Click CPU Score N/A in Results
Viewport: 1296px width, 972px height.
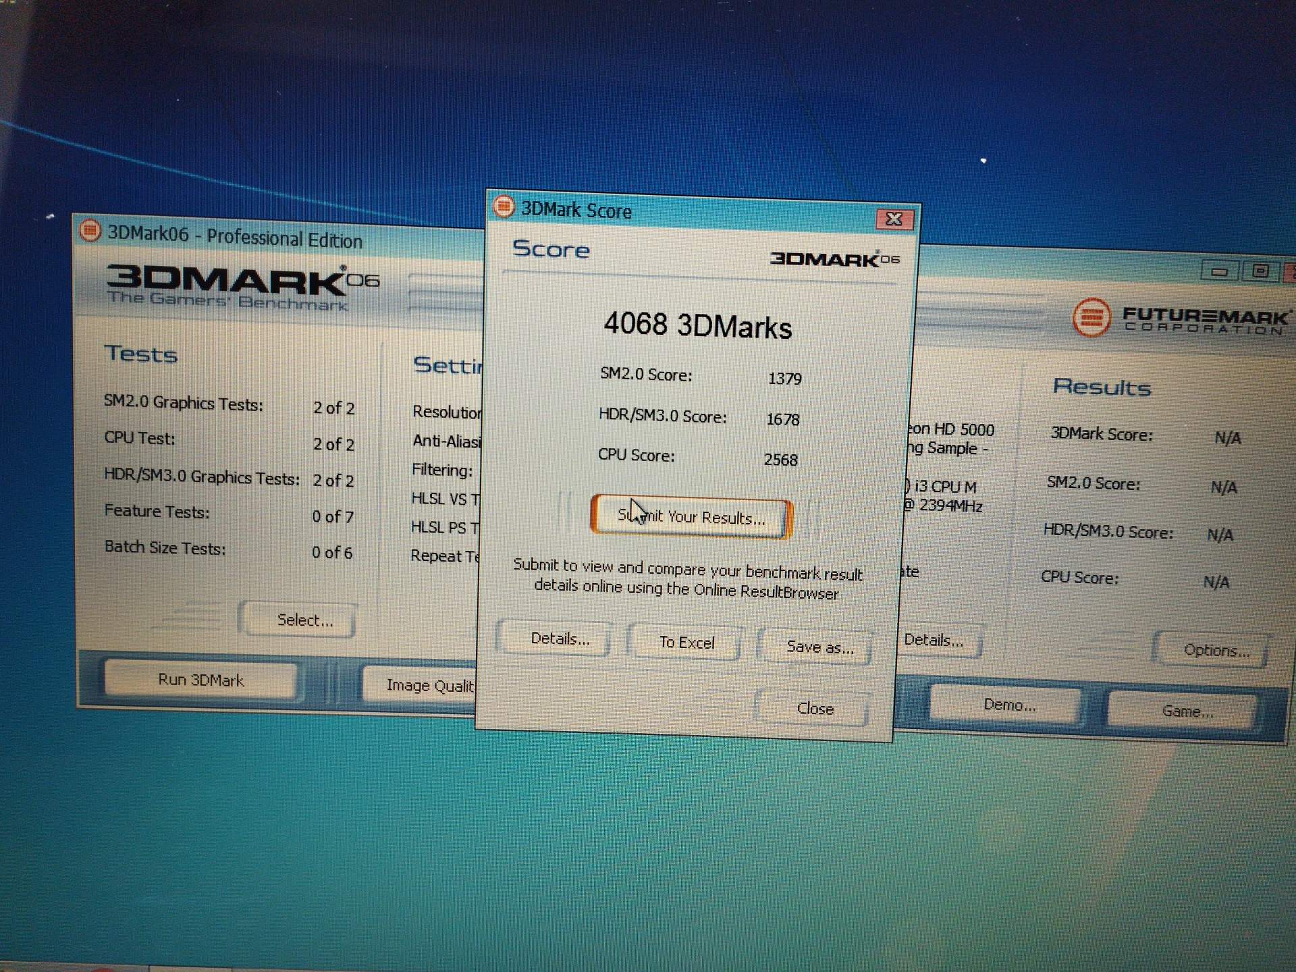1216,582
